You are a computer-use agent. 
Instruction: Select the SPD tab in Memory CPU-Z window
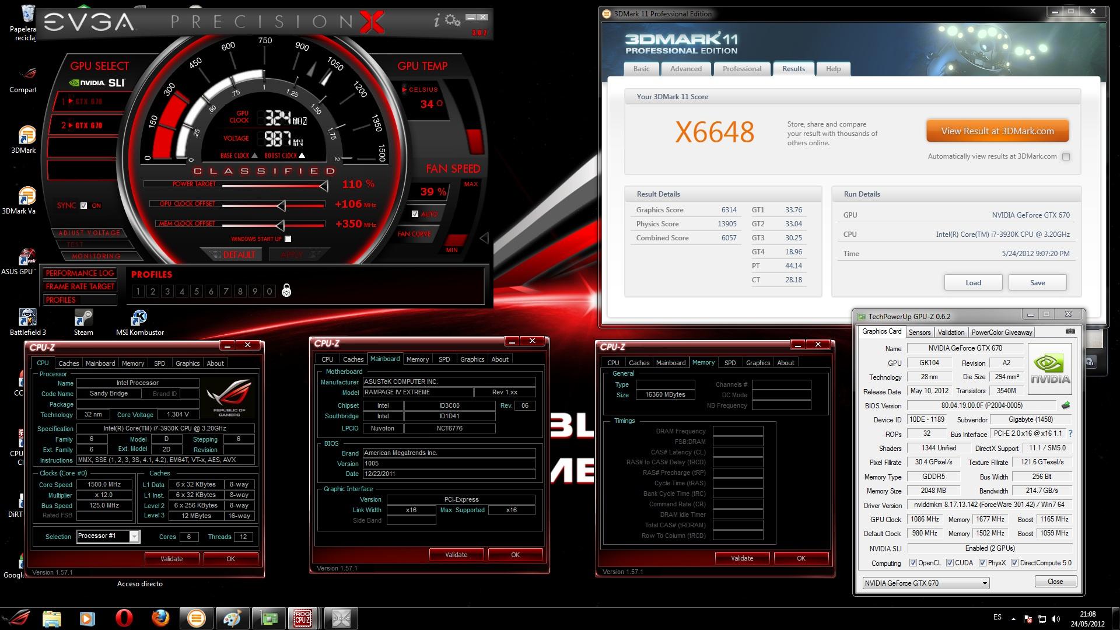click(730, 362)
